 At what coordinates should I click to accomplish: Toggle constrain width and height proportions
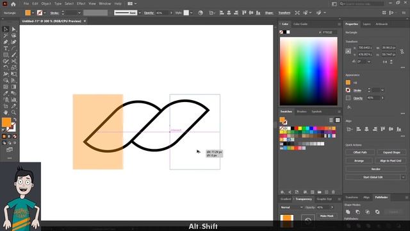pyautogui.click(x=402, y=51)
